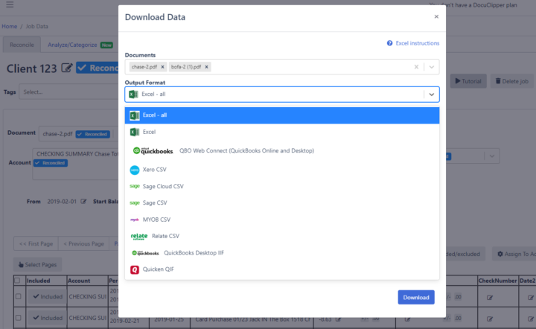The height and width of the screenshot is (329, 536).
Task: Toggle the header select-all checkbox in table
Action: pyautogui.click(x=18, y=281)
